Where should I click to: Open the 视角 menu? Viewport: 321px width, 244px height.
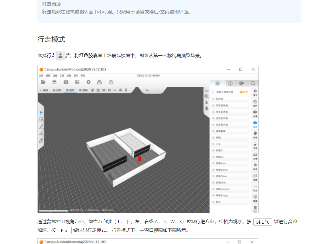(x=69, y=76)
